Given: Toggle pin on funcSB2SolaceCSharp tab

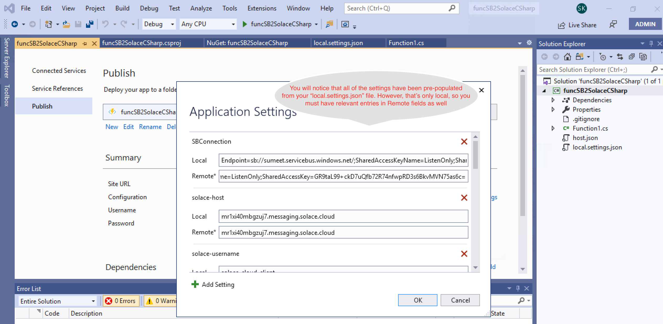Looking at the screenshot, I should click(x=84, y=44).
